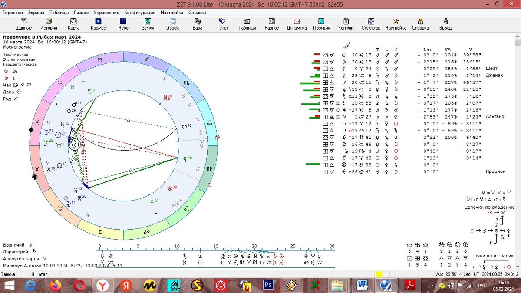Click the V% column header
Screen dimensions: 521x293
448,49
